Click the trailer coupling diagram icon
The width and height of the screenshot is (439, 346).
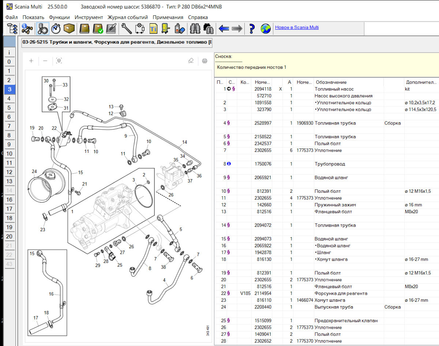(x=139, y=28)
